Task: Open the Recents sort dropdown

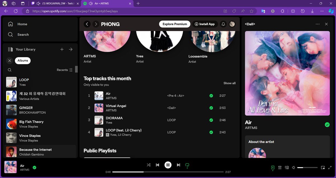Action: (65, 70)
